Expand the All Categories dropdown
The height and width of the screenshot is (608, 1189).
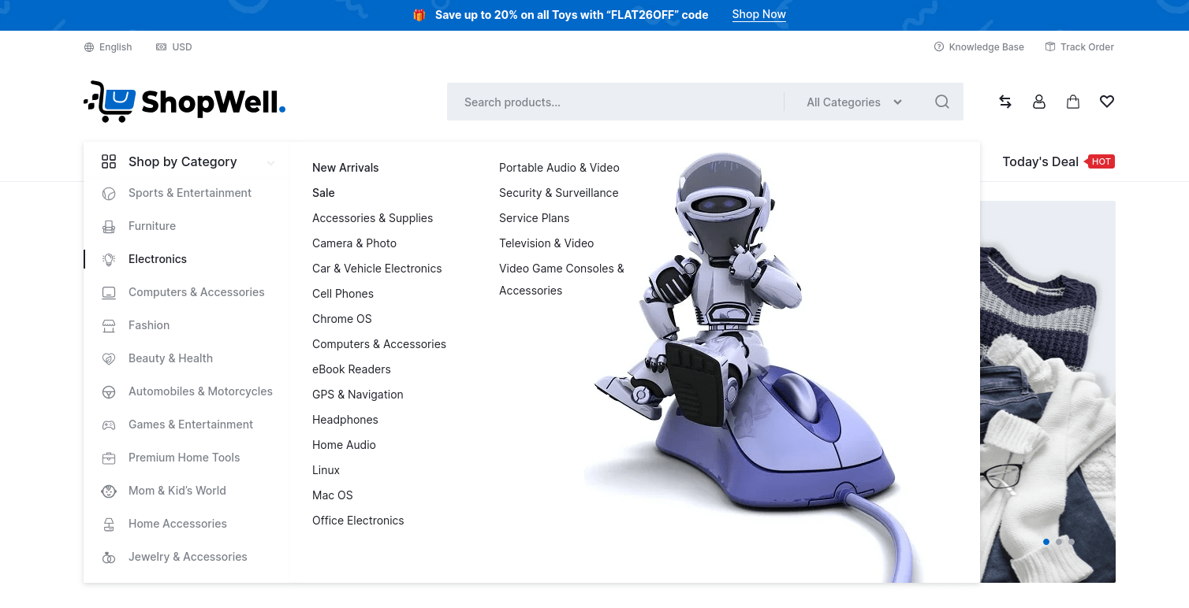854,102
